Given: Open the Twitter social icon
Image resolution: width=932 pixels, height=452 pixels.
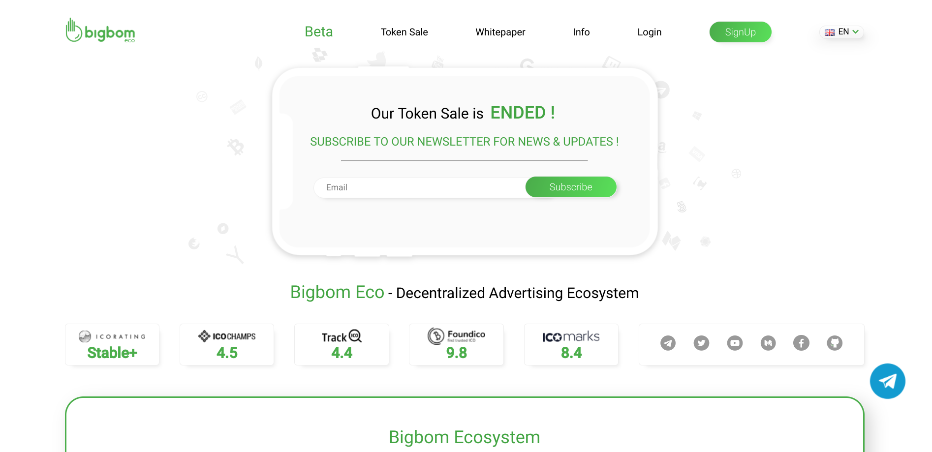Looking at the screenshot, I should click(x=701, y=343).
